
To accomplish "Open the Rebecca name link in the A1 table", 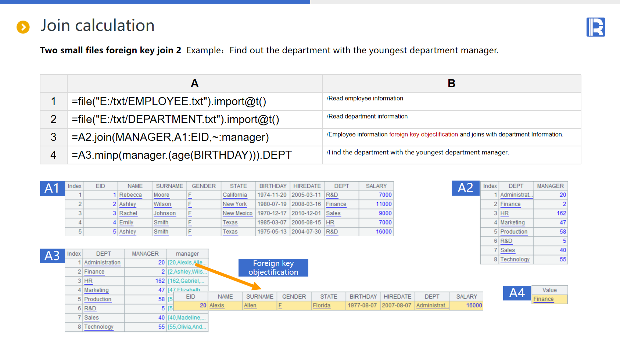I will [x=130, y=195].
